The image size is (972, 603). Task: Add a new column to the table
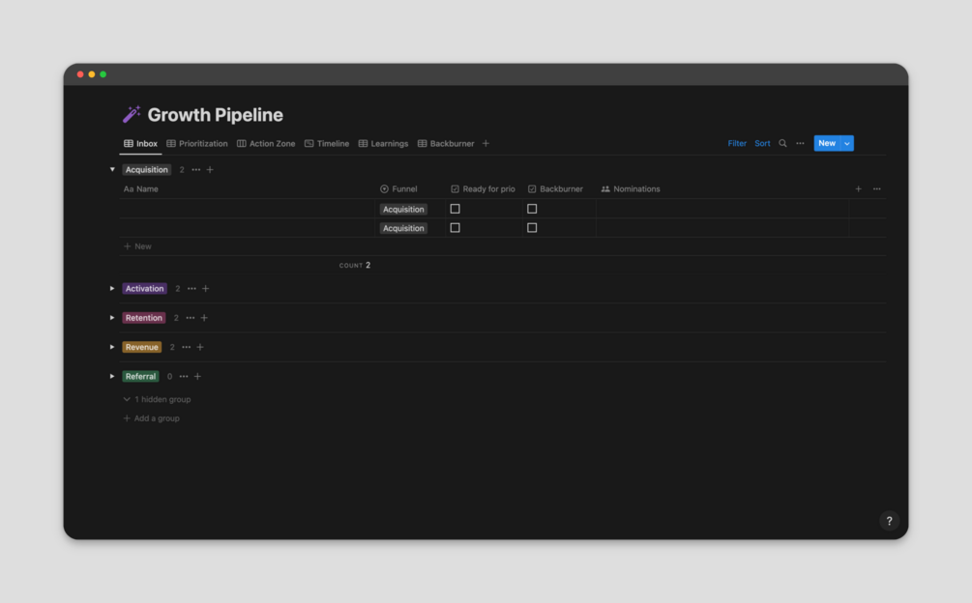tap(858, 189)
